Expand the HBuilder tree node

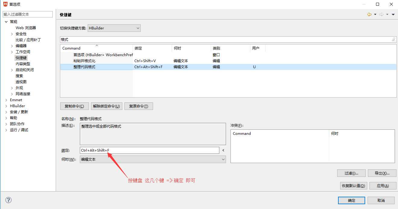click(6, 106)
